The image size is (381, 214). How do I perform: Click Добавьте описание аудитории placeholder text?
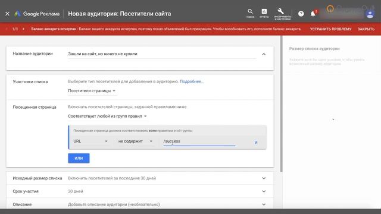coord(114,204)
